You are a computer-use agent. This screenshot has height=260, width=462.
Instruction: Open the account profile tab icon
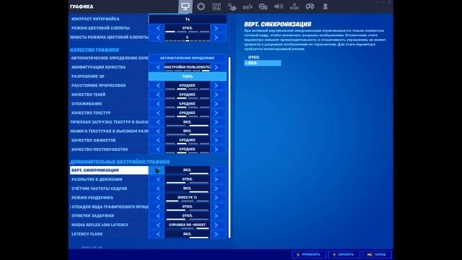click(326, 6)
